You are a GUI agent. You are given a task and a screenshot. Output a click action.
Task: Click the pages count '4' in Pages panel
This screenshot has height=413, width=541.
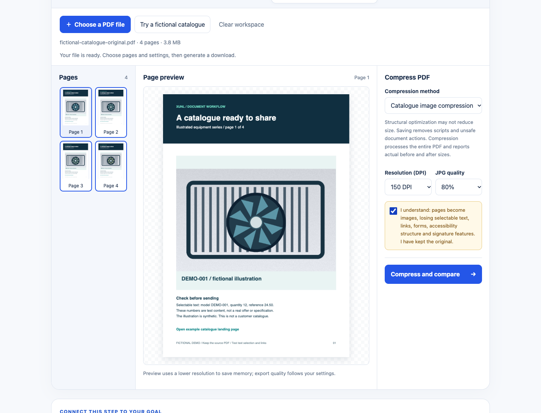pyautogui.click(x=126, y=78)
